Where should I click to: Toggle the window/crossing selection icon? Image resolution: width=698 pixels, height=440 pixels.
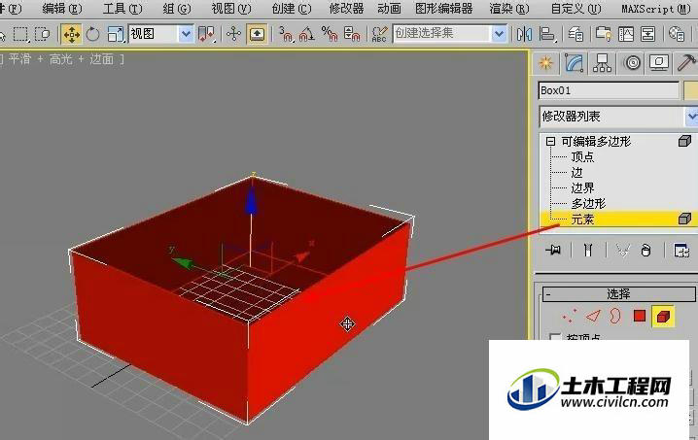tap(43, 34)
